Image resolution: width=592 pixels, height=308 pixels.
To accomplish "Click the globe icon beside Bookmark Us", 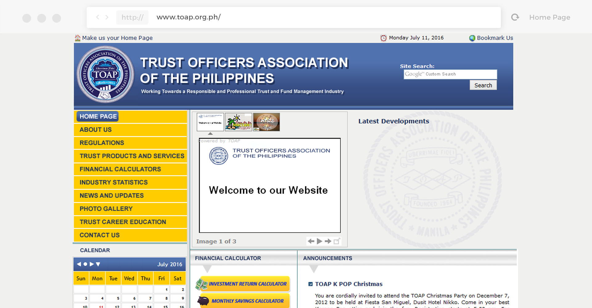I will (472, 38).
